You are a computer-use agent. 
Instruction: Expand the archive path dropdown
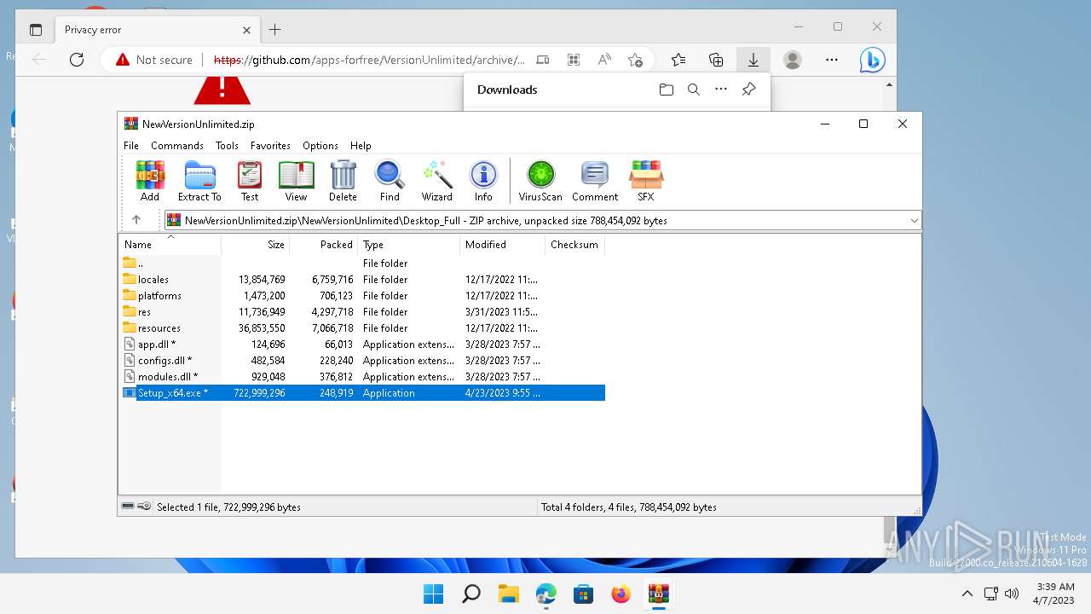pos(914,220)
